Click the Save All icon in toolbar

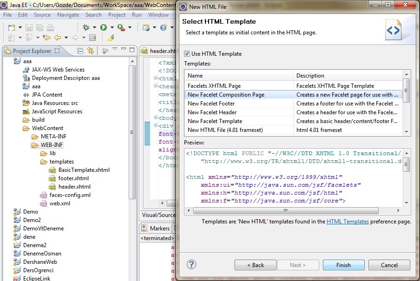click(x=39, y=27)
